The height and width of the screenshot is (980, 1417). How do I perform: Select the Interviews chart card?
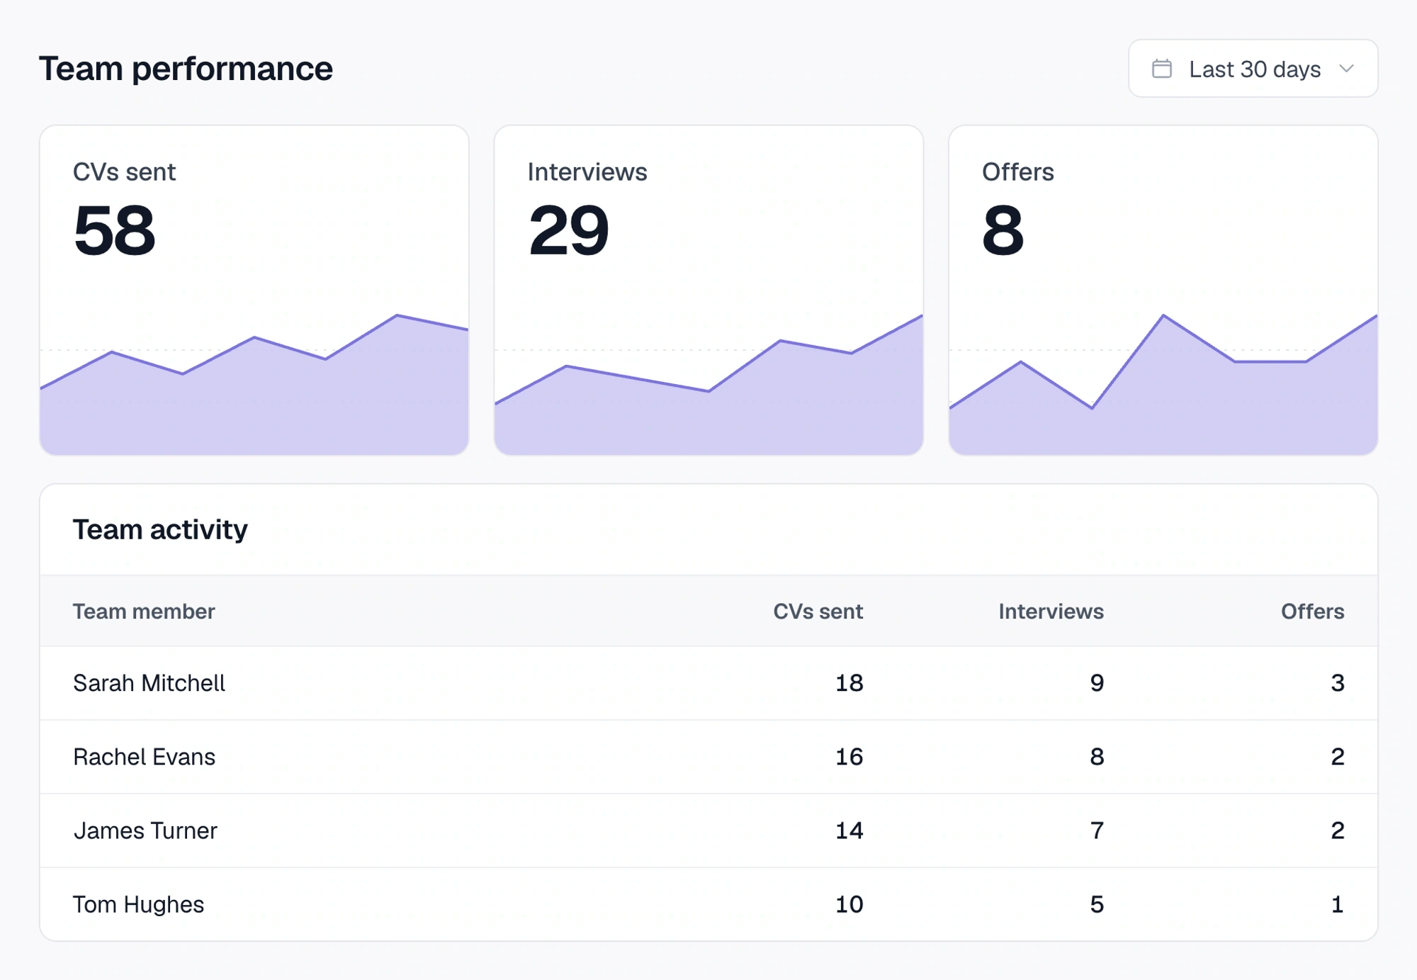(708, 291)
